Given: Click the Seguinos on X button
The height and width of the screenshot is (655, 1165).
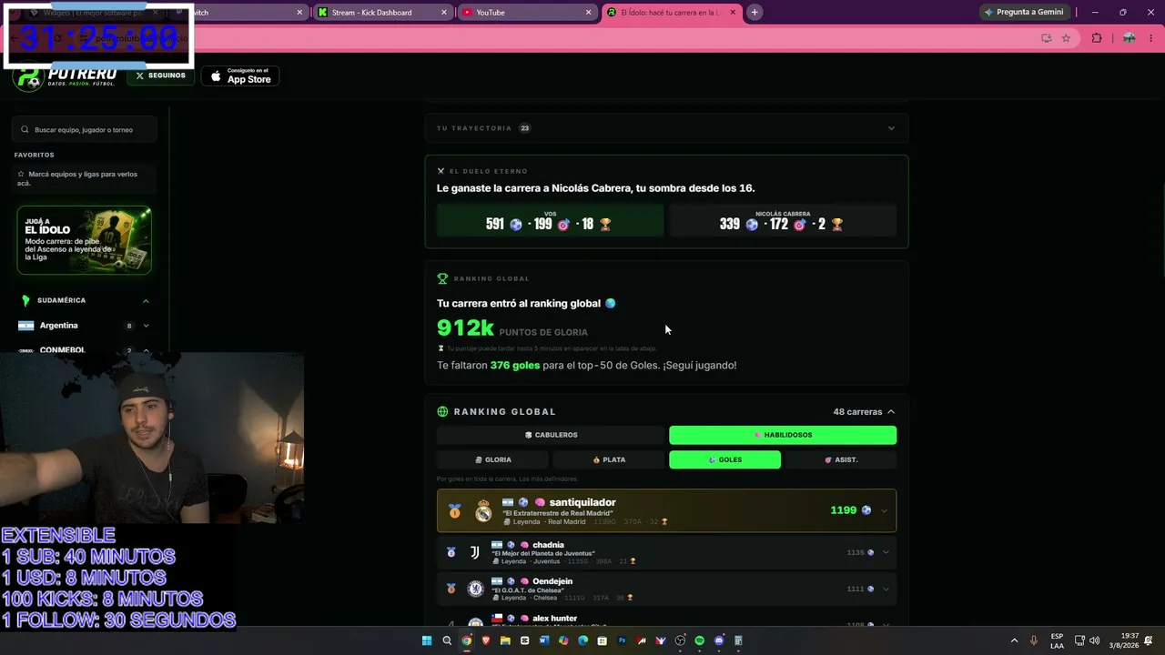Looking at the screenshot, I should click(160, 76).
